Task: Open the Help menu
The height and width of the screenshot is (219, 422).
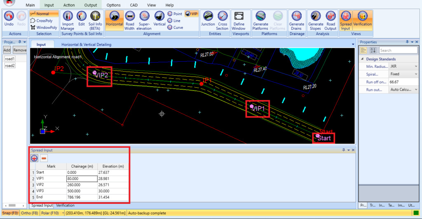Action: (169, 5)
